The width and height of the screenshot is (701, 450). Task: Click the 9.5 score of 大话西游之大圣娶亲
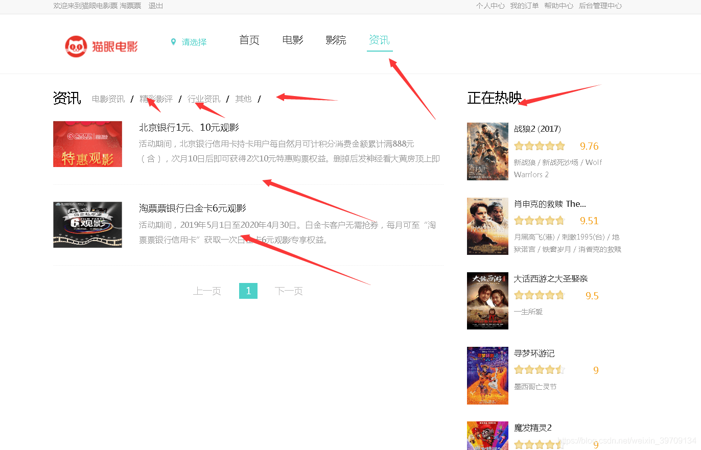(x=592, y=296)
